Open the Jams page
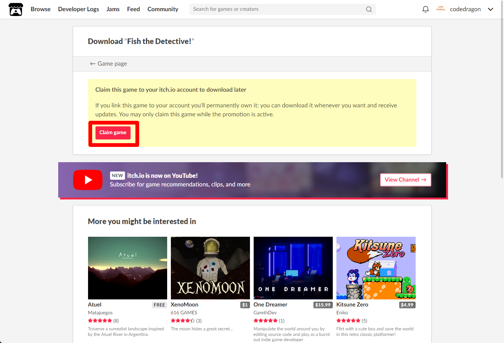Image resolution: width=504 pixels, height=343 pixels. [x=113, y=9]
